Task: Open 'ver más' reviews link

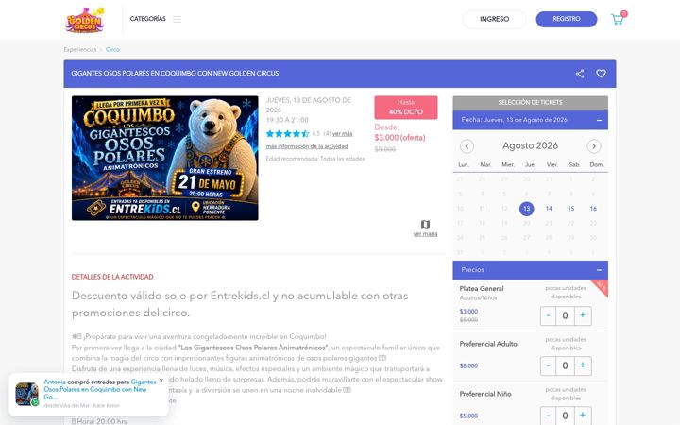Action: point(342,133)
